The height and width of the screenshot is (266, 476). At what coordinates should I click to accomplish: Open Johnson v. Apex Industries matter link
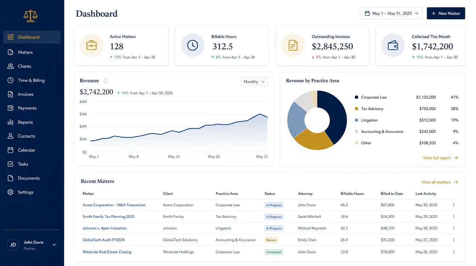104,228
